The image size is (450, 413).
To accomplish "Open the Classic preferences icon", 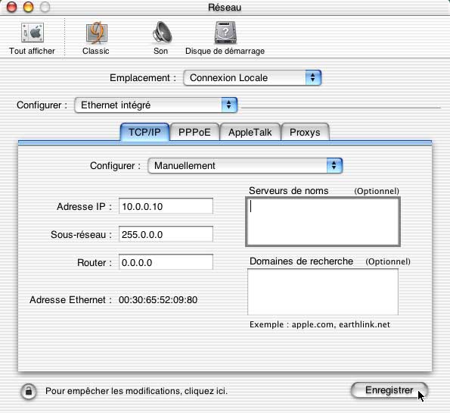I will (x=97, y=33).
